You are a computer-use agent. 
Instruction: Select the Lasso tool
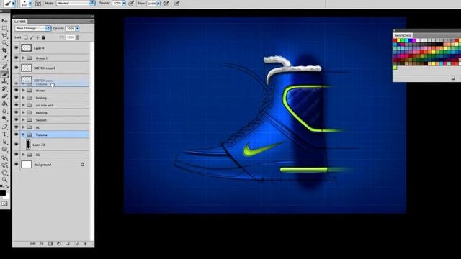click(x=4, y=35)
